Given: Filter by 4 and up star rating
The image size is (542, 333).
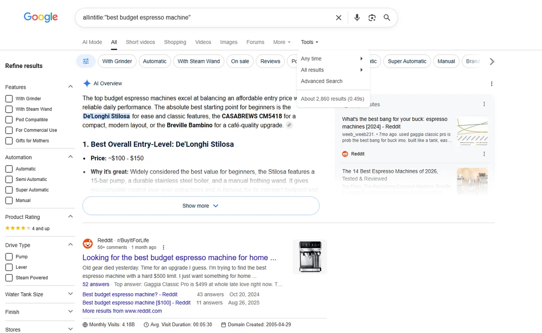Looking at the screenshot, I should (28, 228).
